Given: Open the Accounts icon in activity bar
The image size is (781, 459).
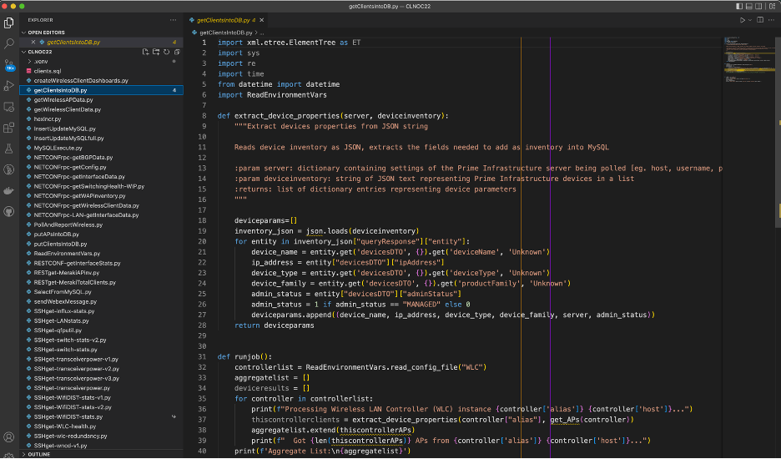Looking at the screenshot, I should click(9, 437).
